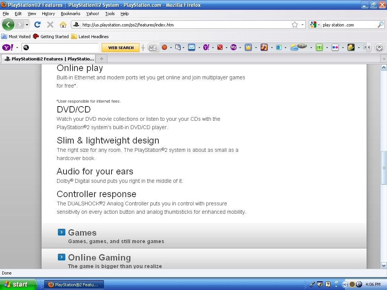Toggle the bookmark star in address bar
The height and width of the screenshot is (290, 387).
295,25
